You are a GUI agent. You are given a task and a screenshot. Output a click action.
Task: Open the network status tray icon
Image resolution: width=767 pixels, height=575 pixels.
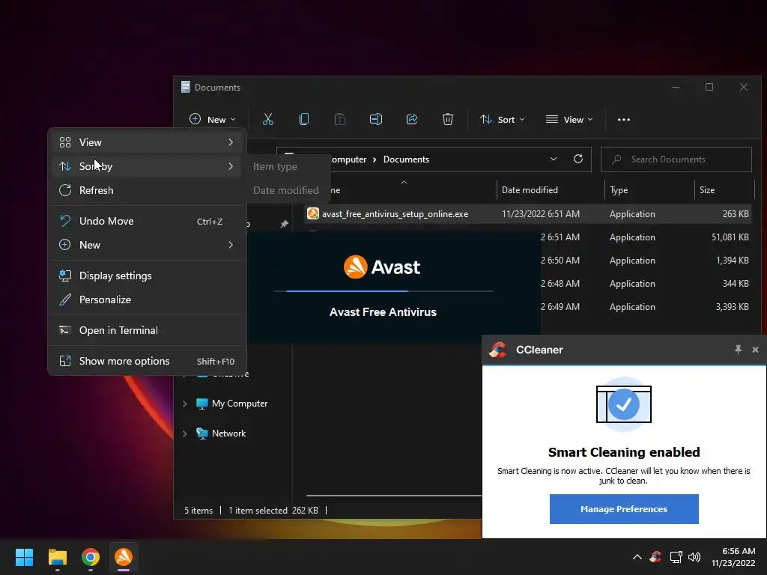[x=676, y=557]
